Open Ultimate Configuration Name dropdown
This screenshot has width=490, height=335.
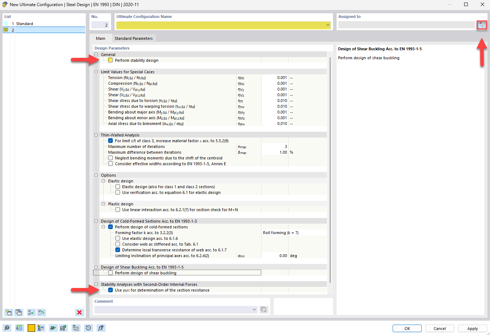[328, 25]
